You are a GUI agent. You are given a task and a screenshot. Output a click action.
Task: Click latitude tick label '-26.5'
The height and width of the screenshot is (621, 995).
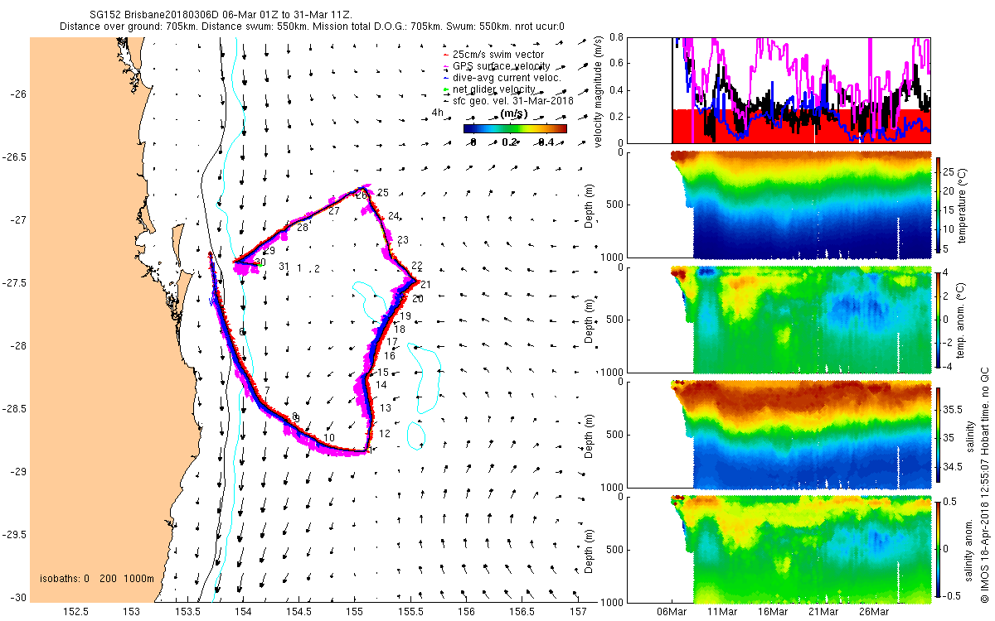click(x=15, y=157)
